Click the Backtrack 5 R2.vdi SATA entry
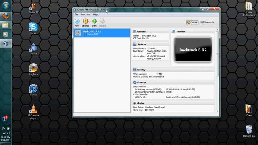 pyautogui.click(x=183, y=97)
